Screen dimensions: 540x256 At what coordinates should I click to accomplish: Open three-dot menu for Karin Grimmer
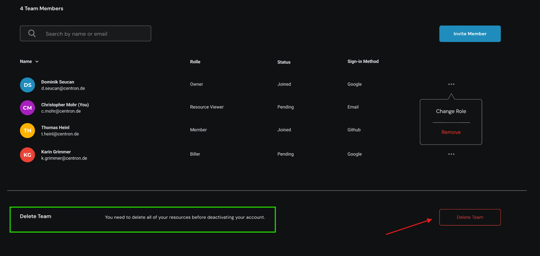[451, 154]
